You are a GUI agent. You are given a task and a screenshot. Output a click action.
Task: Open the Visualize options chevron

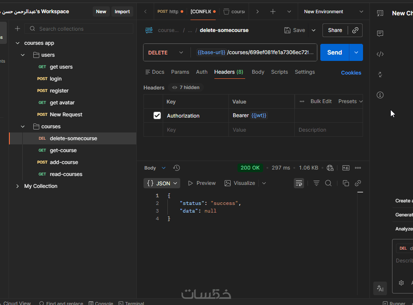click(x=264, y=183)
